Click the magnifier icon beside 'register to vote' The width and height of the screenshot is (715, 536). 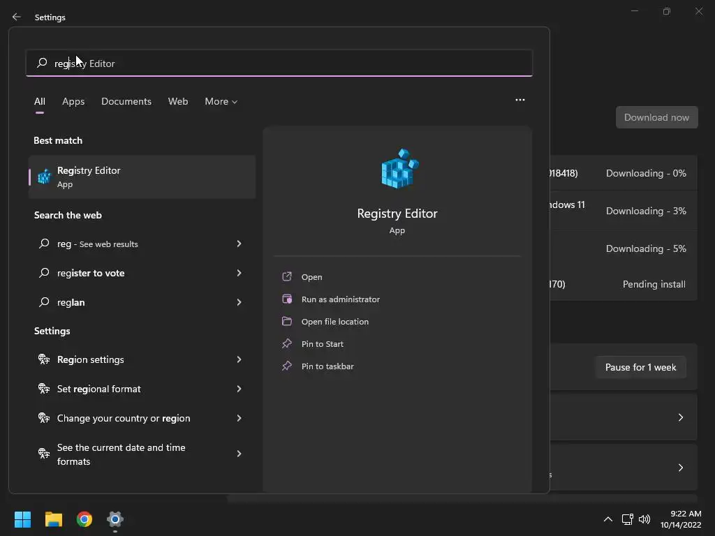tap(44, 273)
